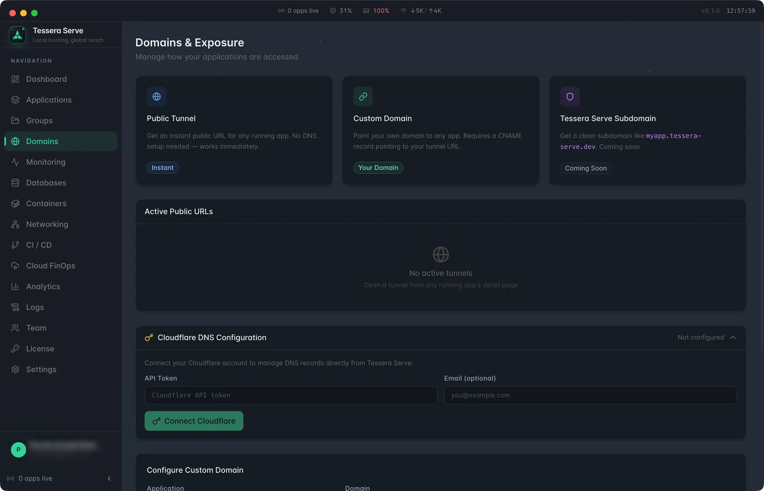This screenshot has width=764, height=491.
Task: Click the 31% CPU value
Action: [345, 11]
